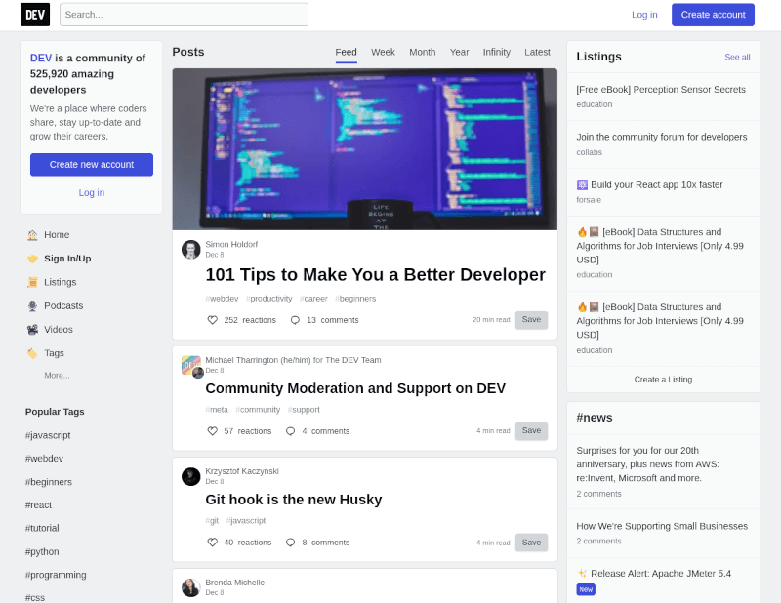Screen dimensions: 781x603
Task: Save the Community Moderation post
Action: (x=531, y=430)
